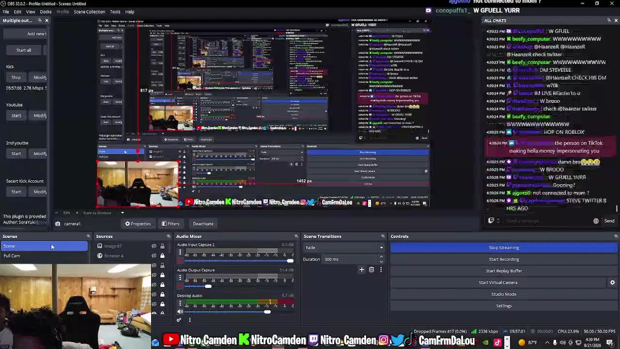Open the Help menu

(x=130, y=12)
